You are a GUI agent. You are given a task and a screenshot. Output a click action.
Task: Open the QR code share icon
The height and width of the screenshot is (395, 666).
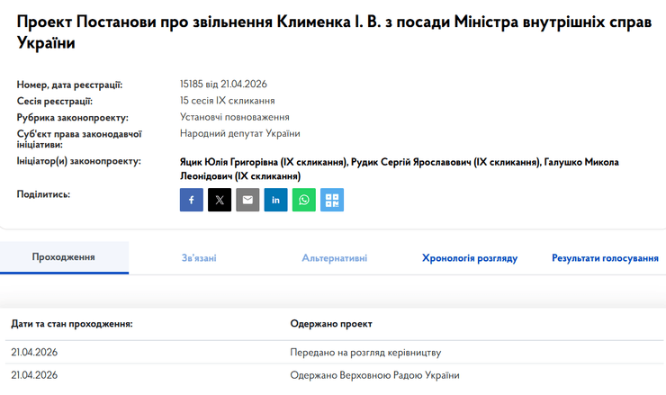[332, 200]
